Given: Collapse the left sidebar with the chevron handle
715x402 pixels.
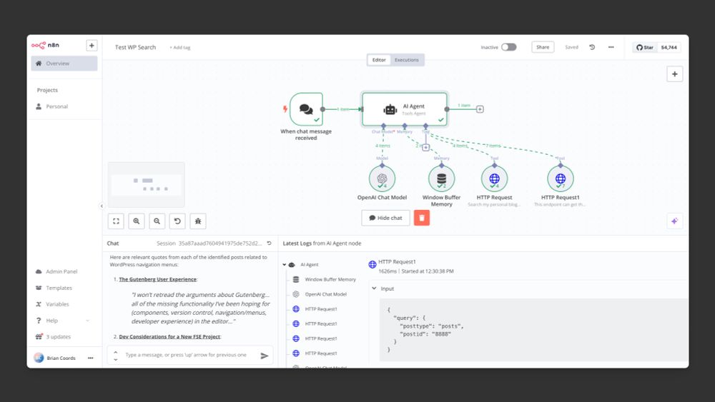Looking at the screenshot, I should [102, 206].
